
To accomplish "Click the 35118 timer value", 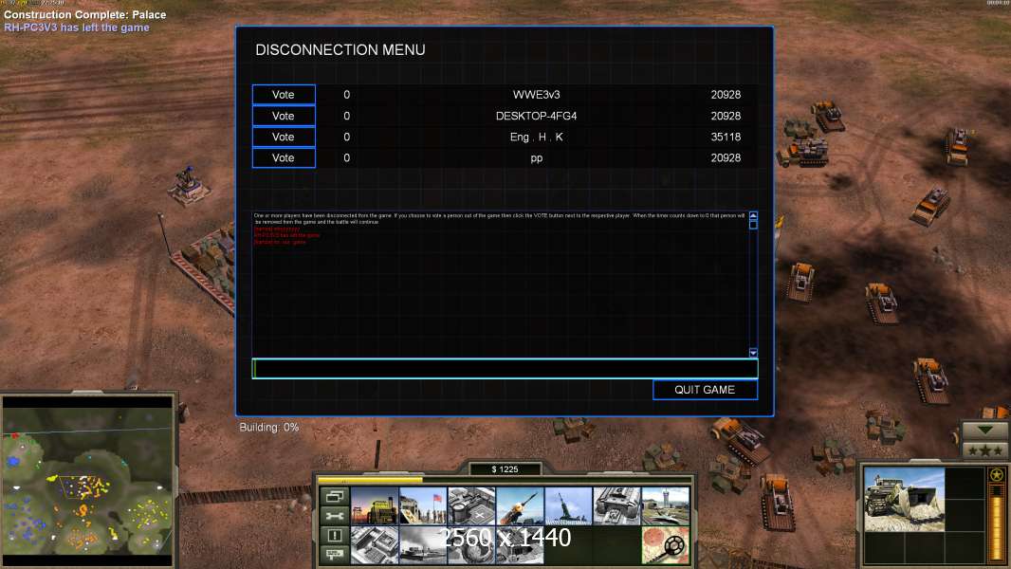I will point(726,137).
